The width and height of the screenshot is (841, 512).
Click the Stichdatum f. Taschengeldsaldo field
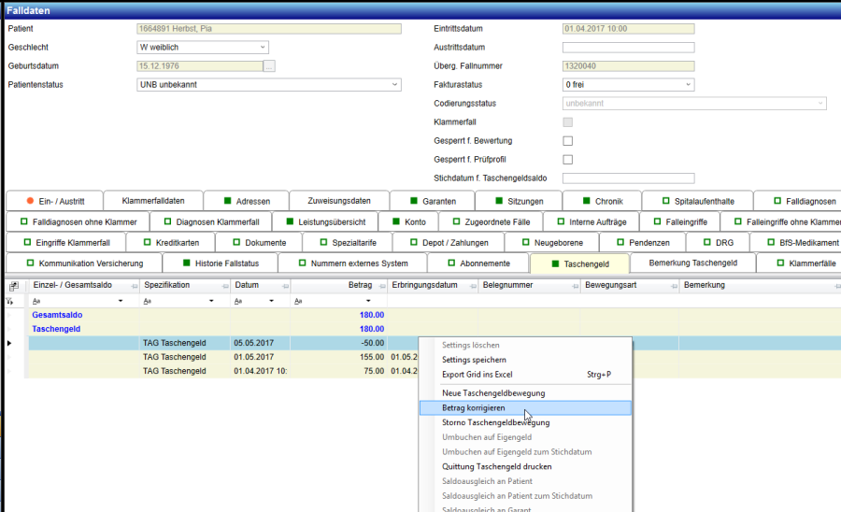tap(628, 178)
